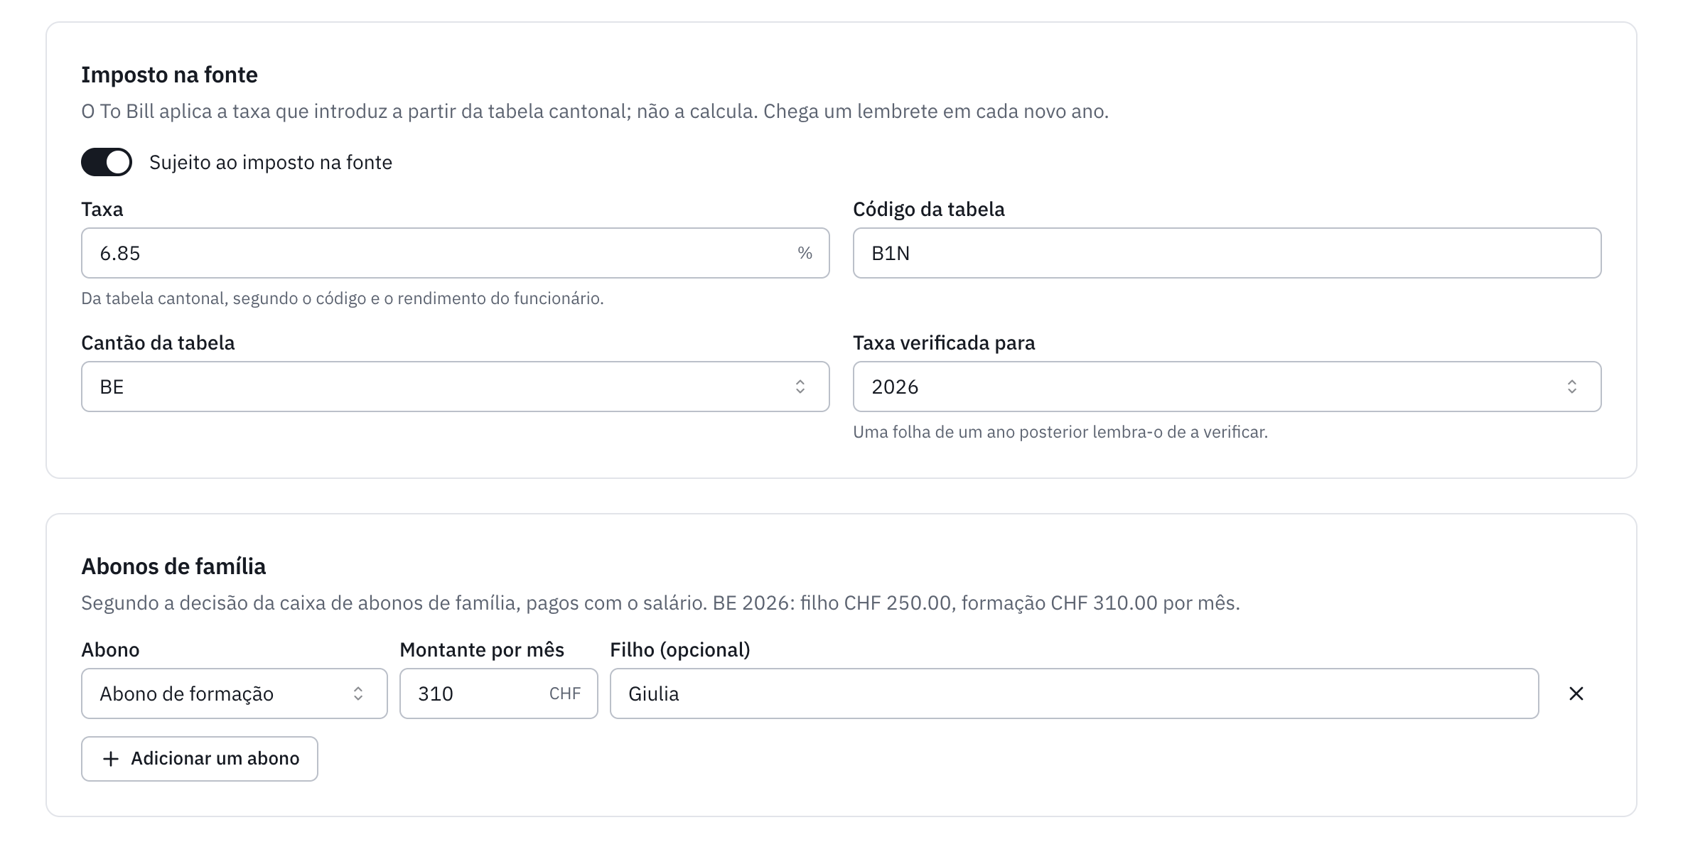Click description Segundo a decisão da caixa de abonos

coord(660,603)
